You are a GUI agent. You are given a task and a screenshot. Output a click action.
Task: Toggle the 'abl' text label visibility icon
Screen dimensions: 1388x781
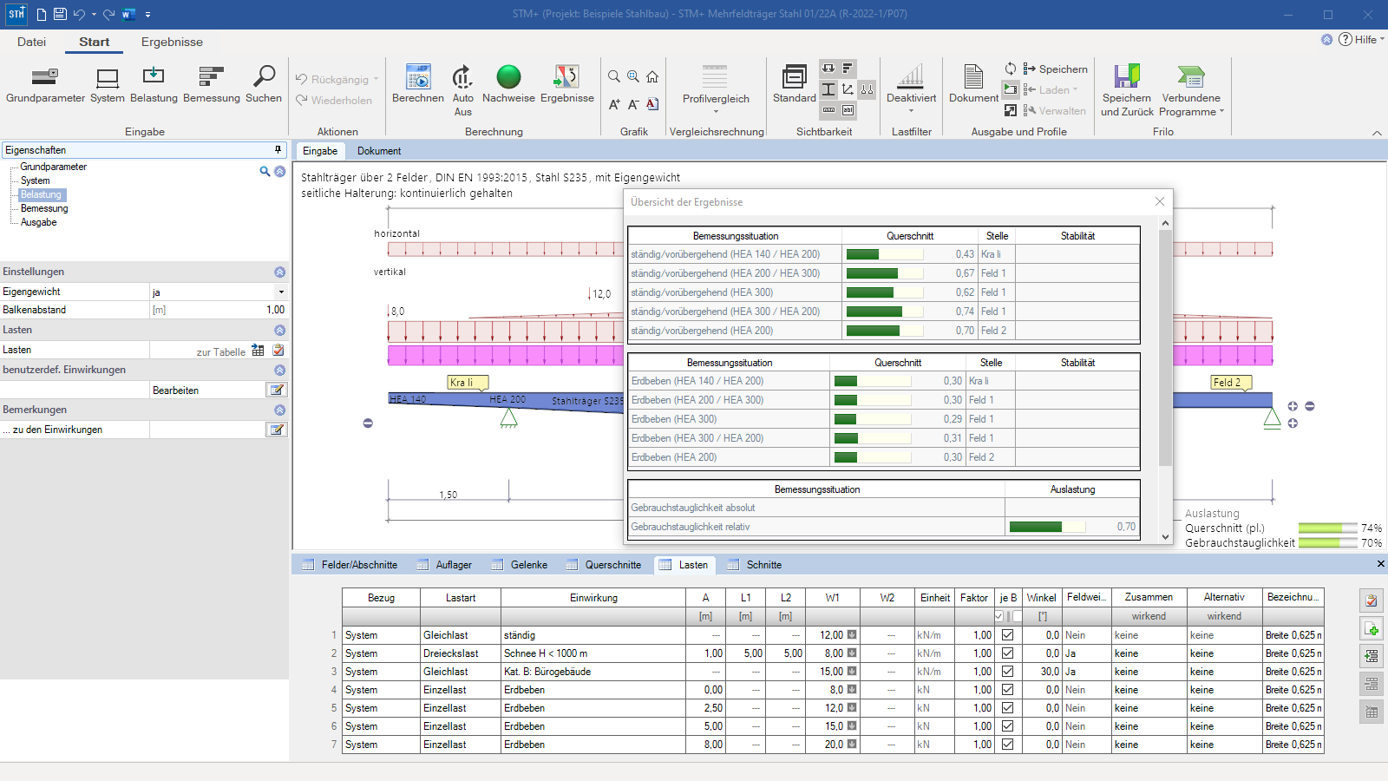[x=848, y=110]
